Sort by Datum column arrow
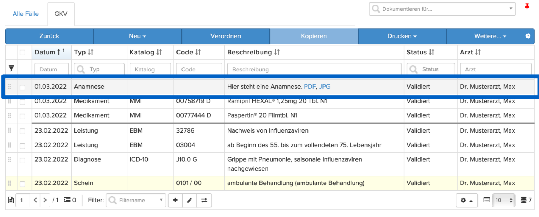 (x=59, y=52)
